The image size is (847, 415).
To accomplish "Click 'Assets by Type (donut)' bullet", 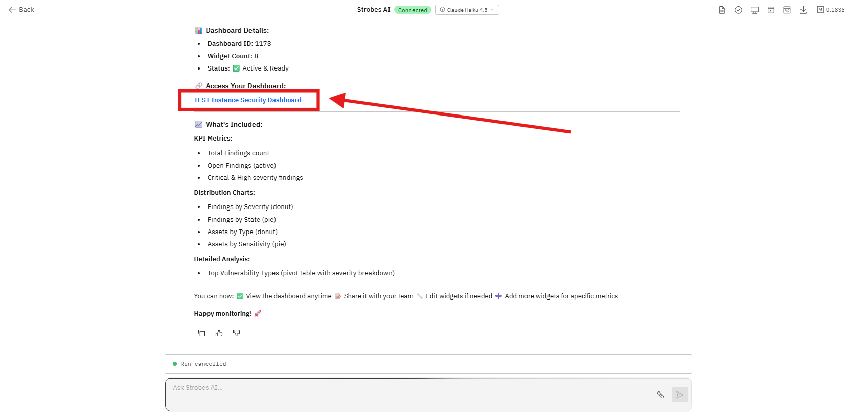I will tap(242, 232).
